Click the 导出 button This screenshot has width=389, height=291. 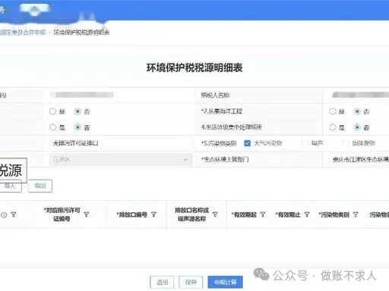point(40,186)
